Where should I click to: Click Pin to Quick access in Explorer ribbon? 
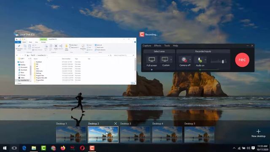19,47
